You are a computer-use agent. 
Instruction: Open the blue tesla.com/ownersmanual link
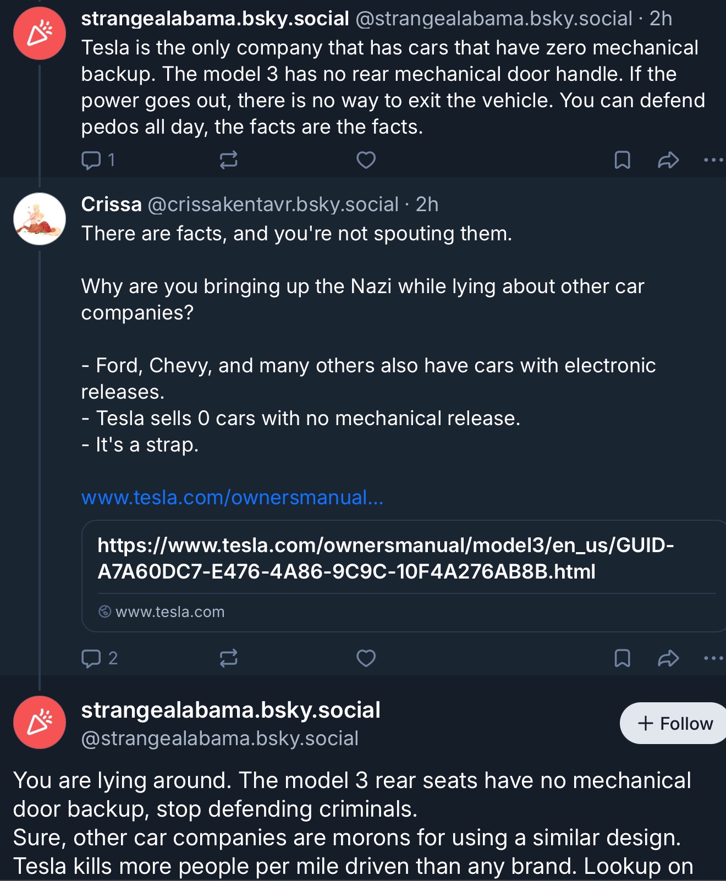232,498
